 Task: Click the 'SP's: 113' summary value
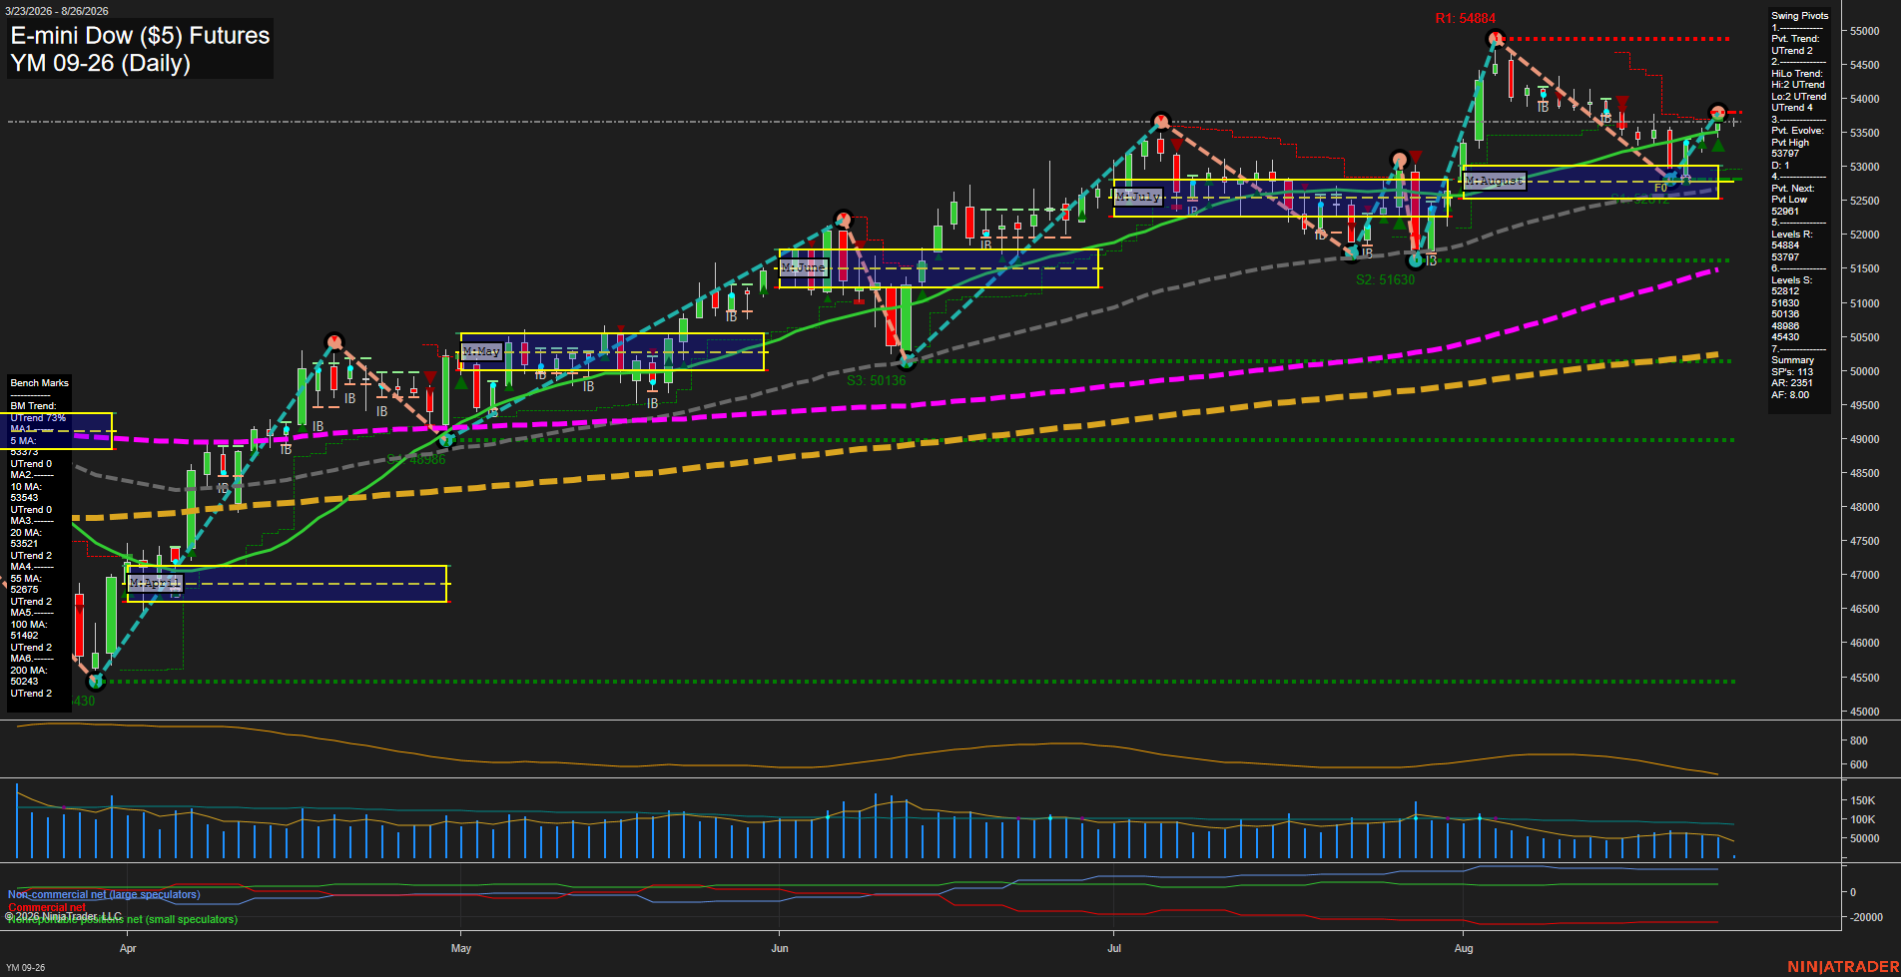[x=1792, y=372]
